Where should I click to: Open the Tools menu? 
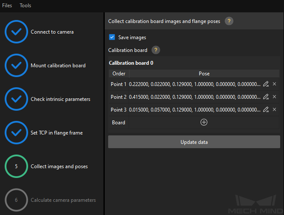click(26, 6)
